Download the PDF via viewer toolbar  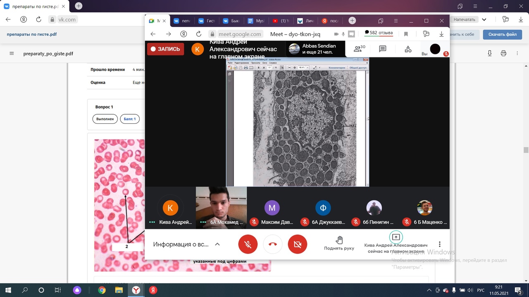pyautogui.click(x=490, y=54)
